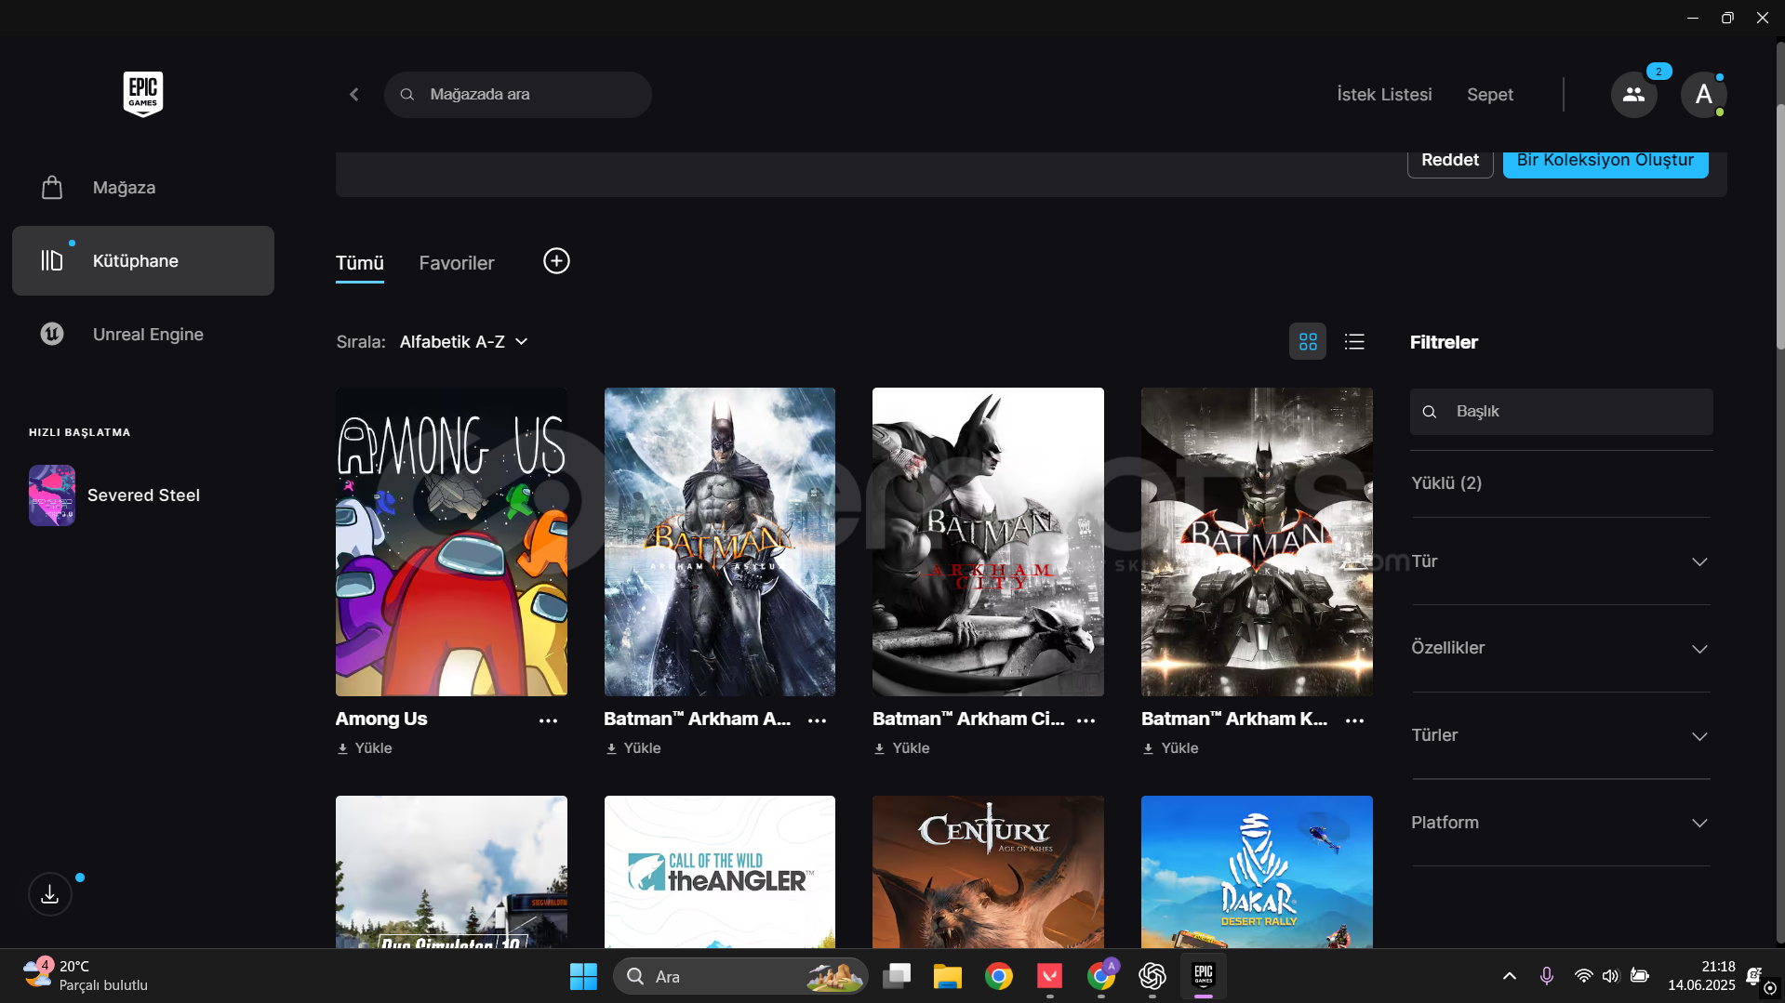This screenshot has width=1785, height=1003.
Task: Expand the Tür filter
Action: click(x=1561, y=561)
